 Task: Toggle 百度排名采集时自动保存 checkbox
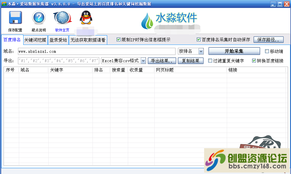click(x=199, y=39)
